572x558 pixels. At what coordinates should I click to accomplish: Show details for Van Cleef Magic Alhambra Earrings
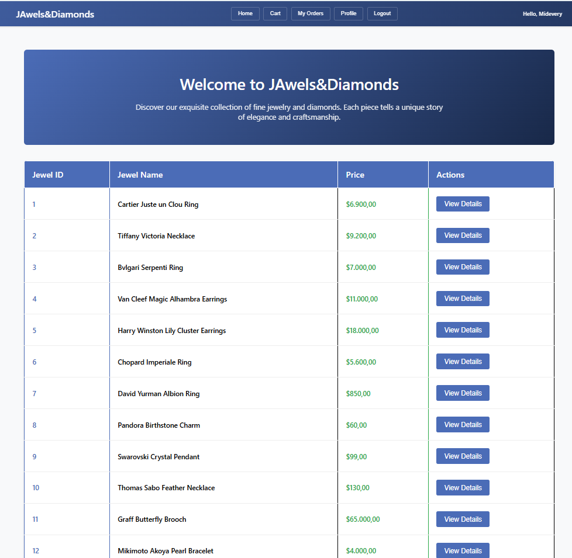tap(463, 299)
